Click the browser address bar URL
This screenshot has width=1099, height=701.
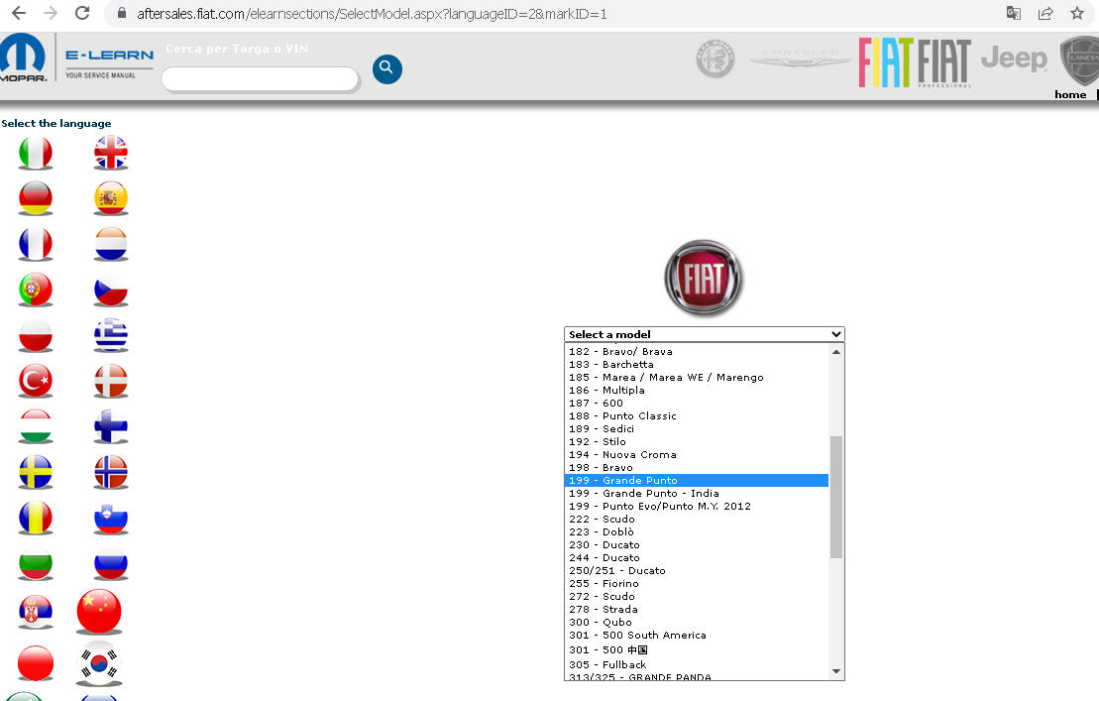click(372, 13)
